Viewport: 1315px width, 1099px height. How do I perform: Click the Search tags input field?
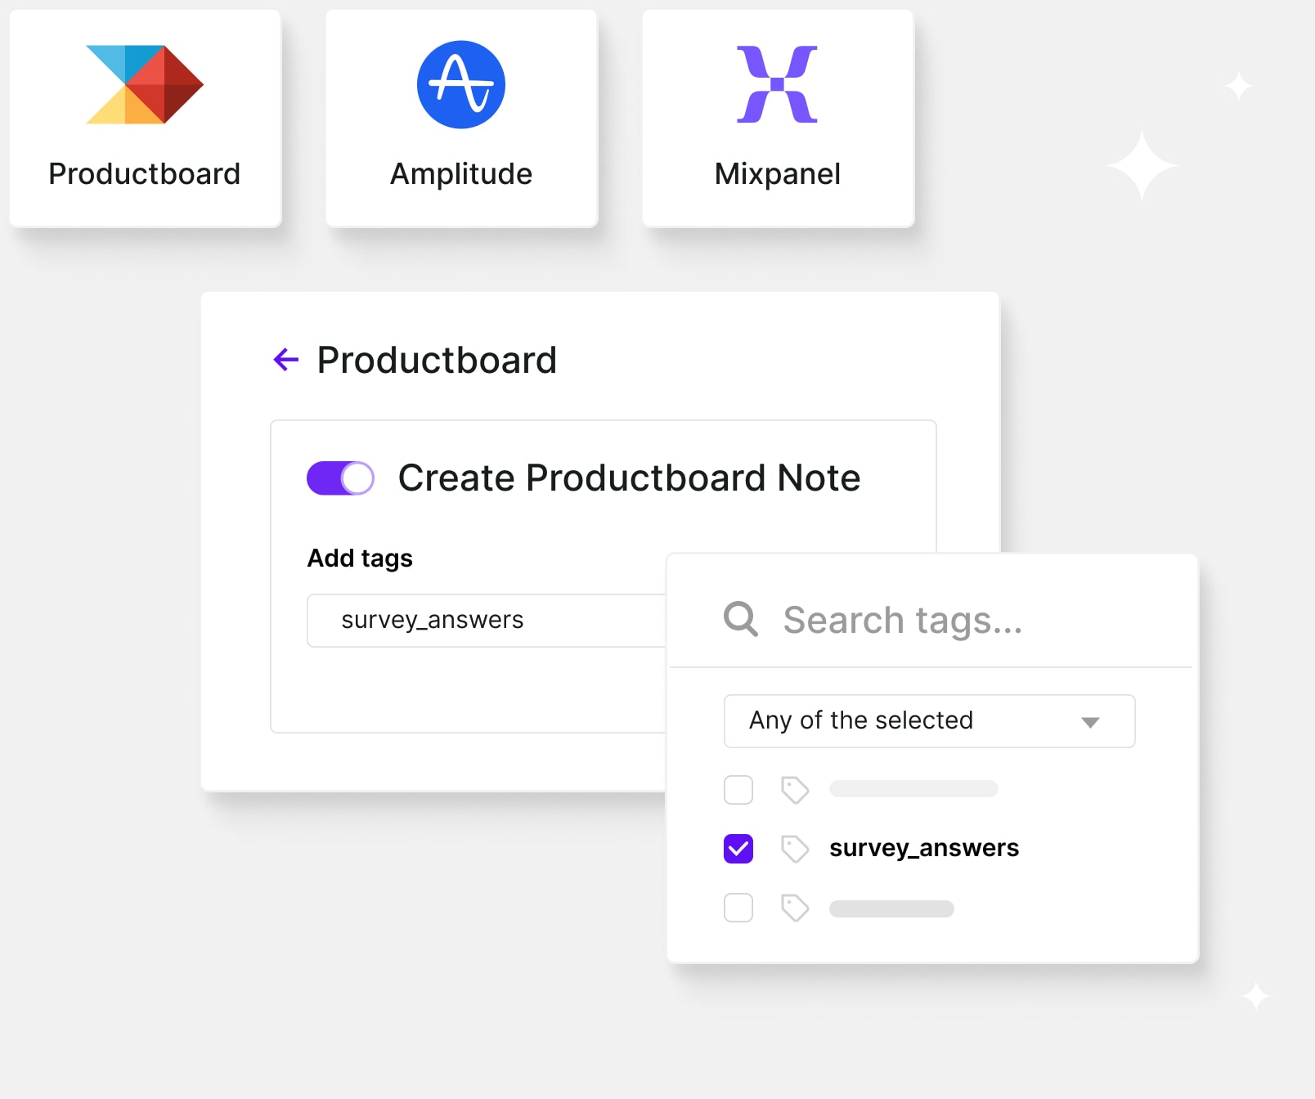[932, 620]
